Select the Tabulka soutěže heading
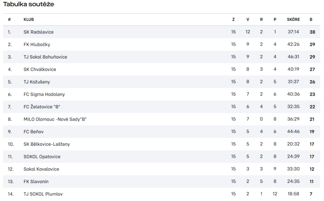 (x=28, y=4)
